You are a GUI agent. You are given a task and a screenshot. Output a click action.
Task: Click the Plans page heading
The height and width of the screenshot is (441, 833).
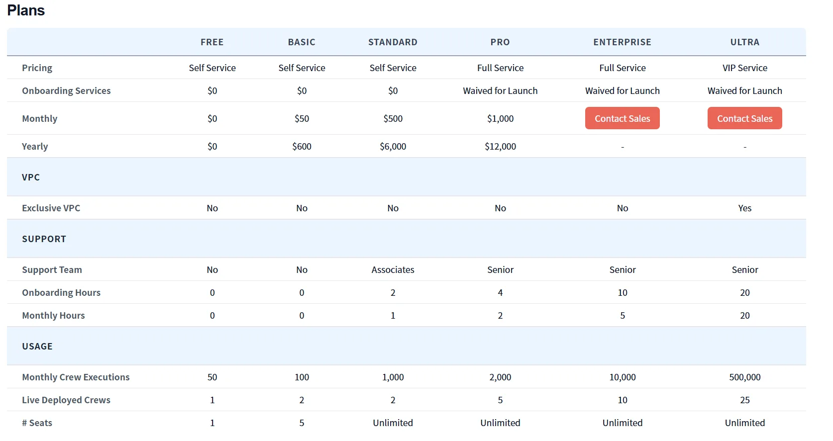click(x=26, y=10)
